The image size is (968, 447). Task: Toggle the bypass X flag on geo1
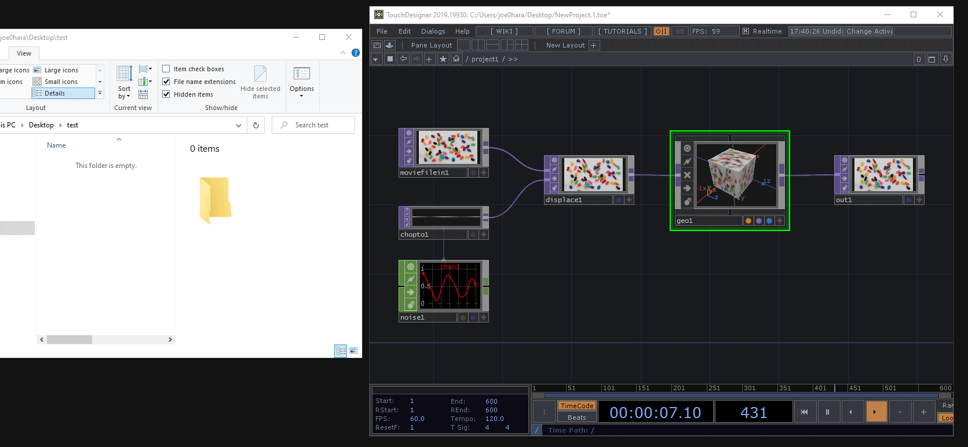tap(687, 175)
